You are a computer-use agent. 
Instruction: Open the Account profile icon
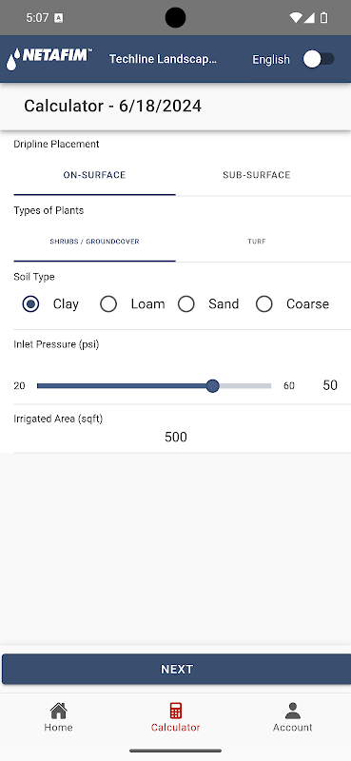[293, 711]
